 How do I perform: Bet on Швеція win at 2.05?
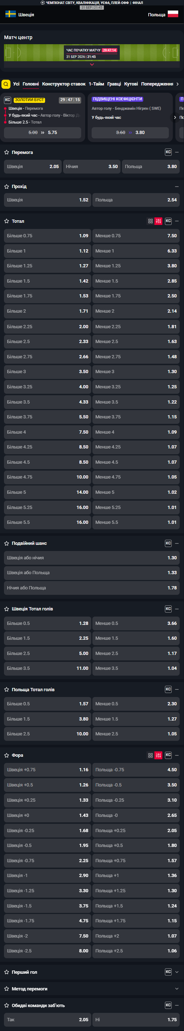pos(33,167)
